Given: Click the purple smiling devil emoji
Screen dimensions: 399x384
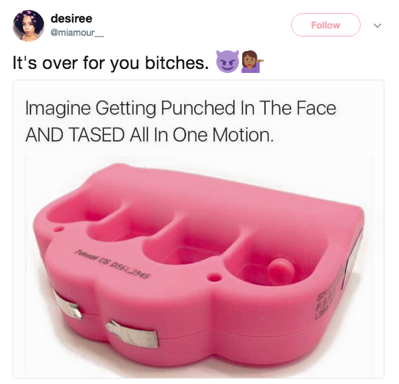Looking at the screenshot, I should (228, 62).
